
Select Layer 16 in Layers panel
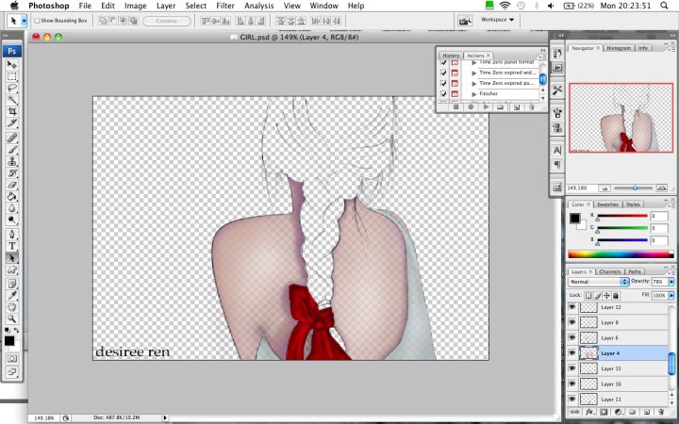pos(618,383)
